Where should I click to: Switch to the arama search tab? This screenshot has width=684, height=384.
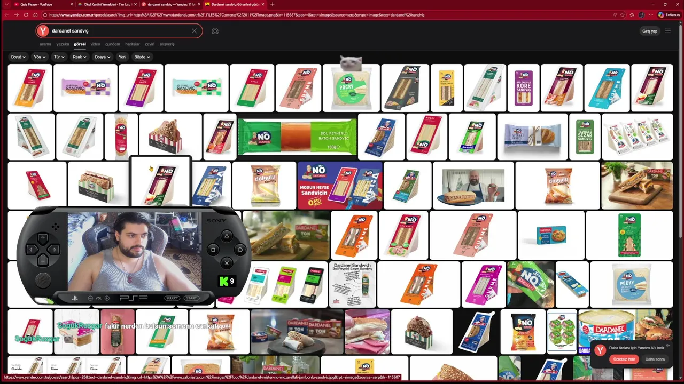pyautogui.click(x=45, y=44)
